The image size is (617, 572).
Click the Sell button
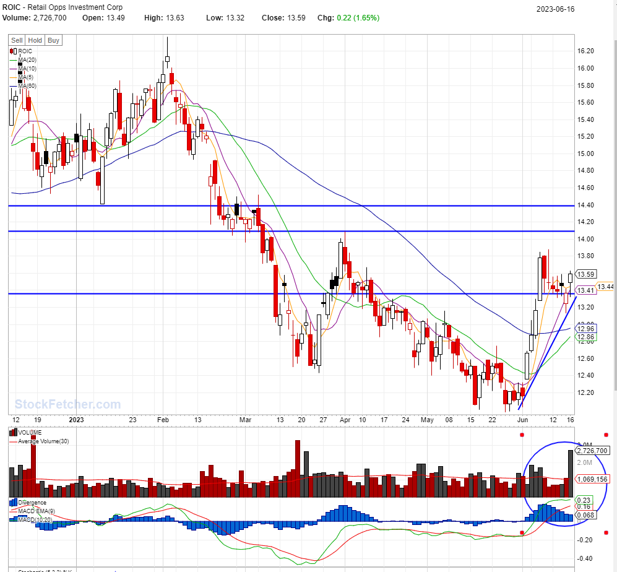(x=17, y=40)
